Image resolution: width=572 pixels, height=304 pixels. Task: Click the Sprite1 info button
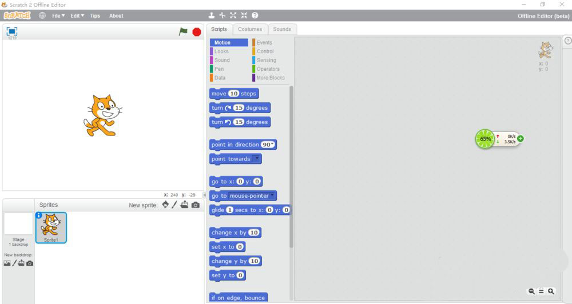click(x=39, y=215)
